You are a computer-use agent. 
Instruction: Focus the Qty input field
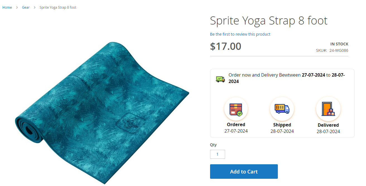pos(217,154)
